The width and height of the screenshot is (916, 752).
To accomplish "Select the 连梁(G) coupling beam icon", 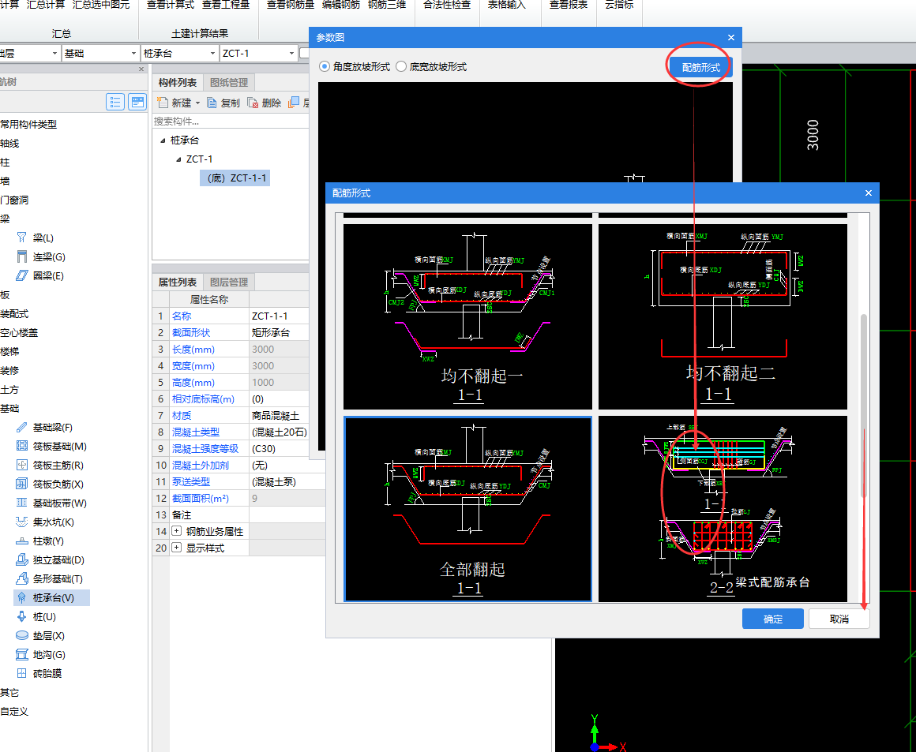I will [21, 257].
